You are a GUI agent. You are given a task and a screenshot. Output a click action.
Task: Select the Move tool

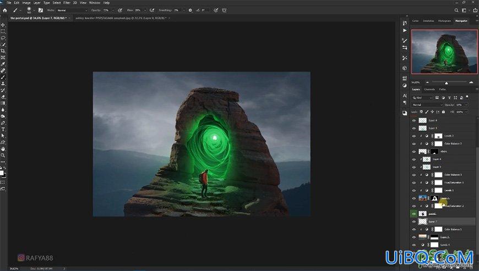(x=3, y=25)
